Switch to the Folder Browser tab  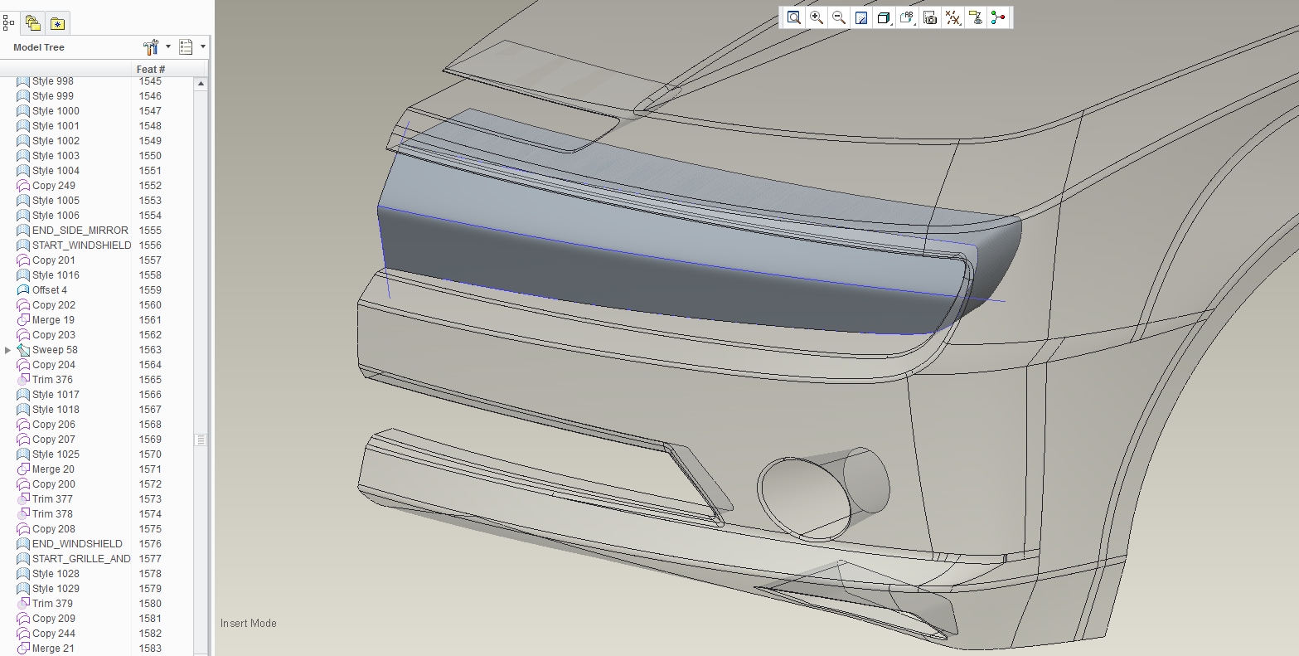(x=32, y=23)
